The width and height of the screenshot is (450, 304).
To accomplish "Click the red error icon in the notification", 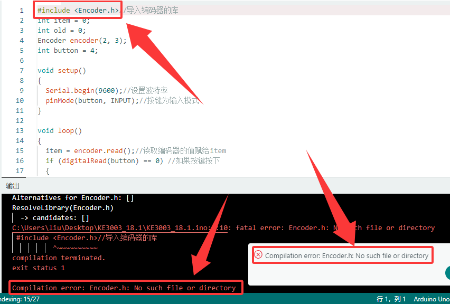I will pos(258,255).
